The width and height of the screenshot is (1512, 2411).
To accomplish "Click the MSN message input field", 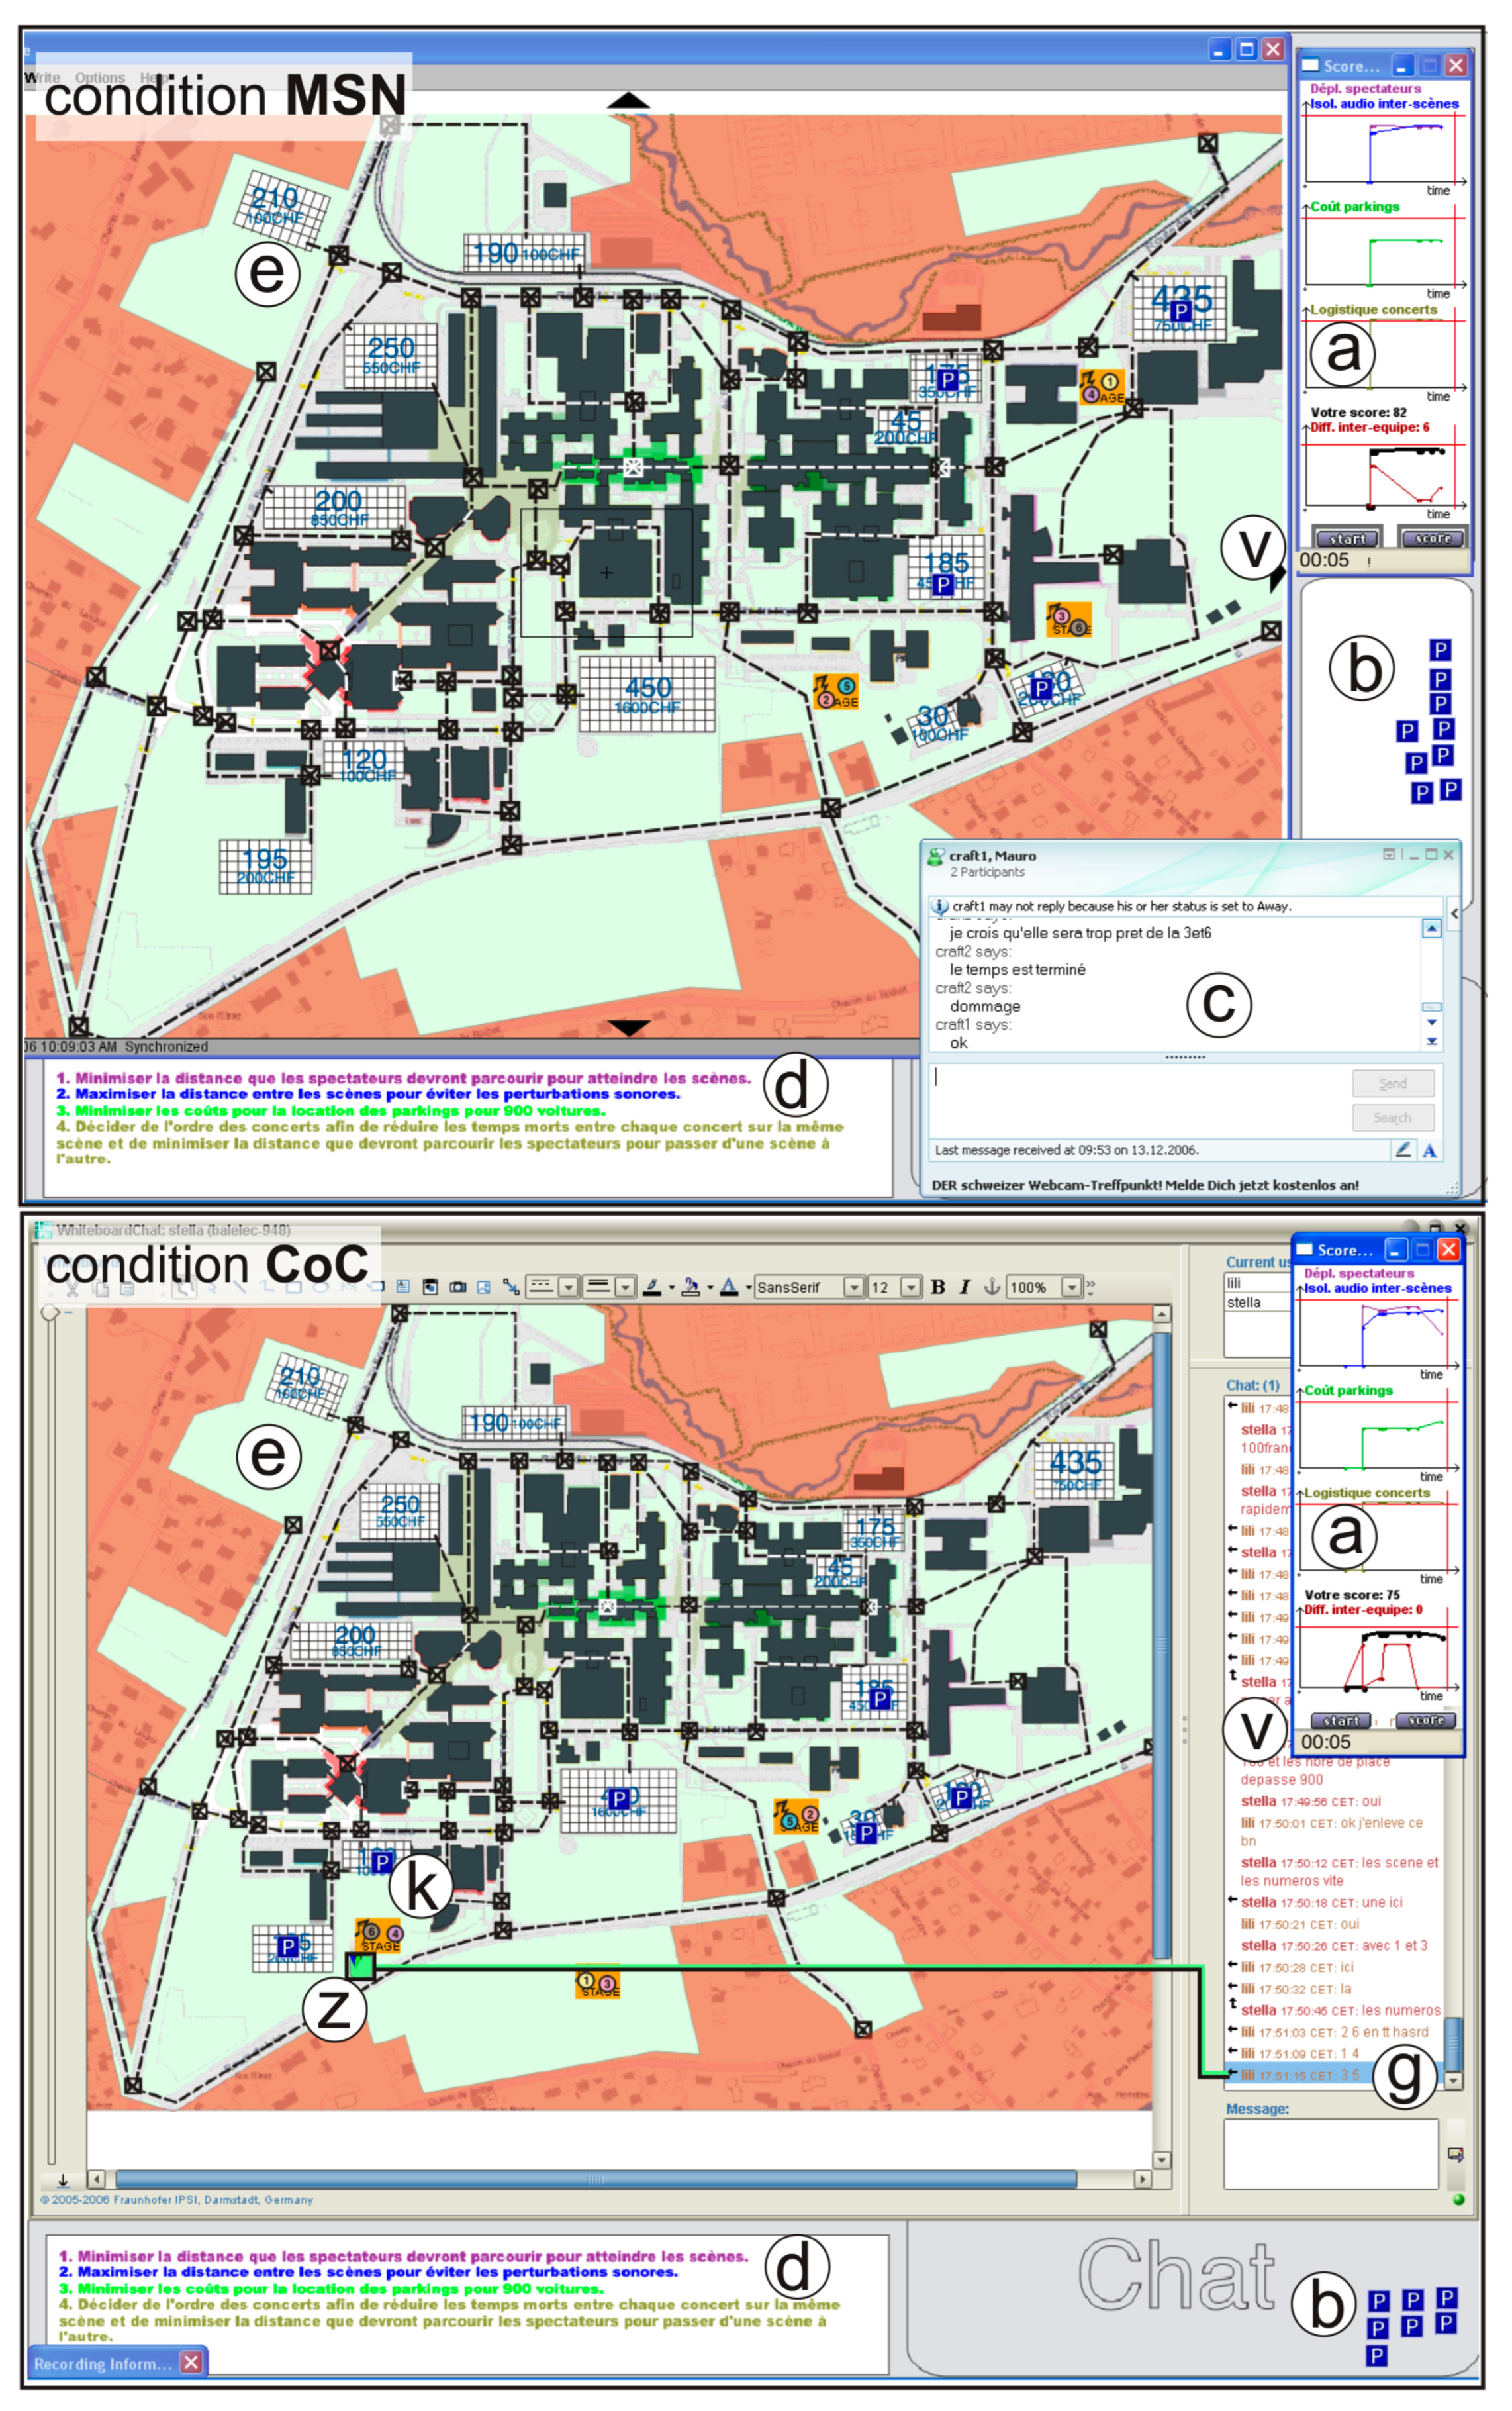I will (x=1139, y=1100).
